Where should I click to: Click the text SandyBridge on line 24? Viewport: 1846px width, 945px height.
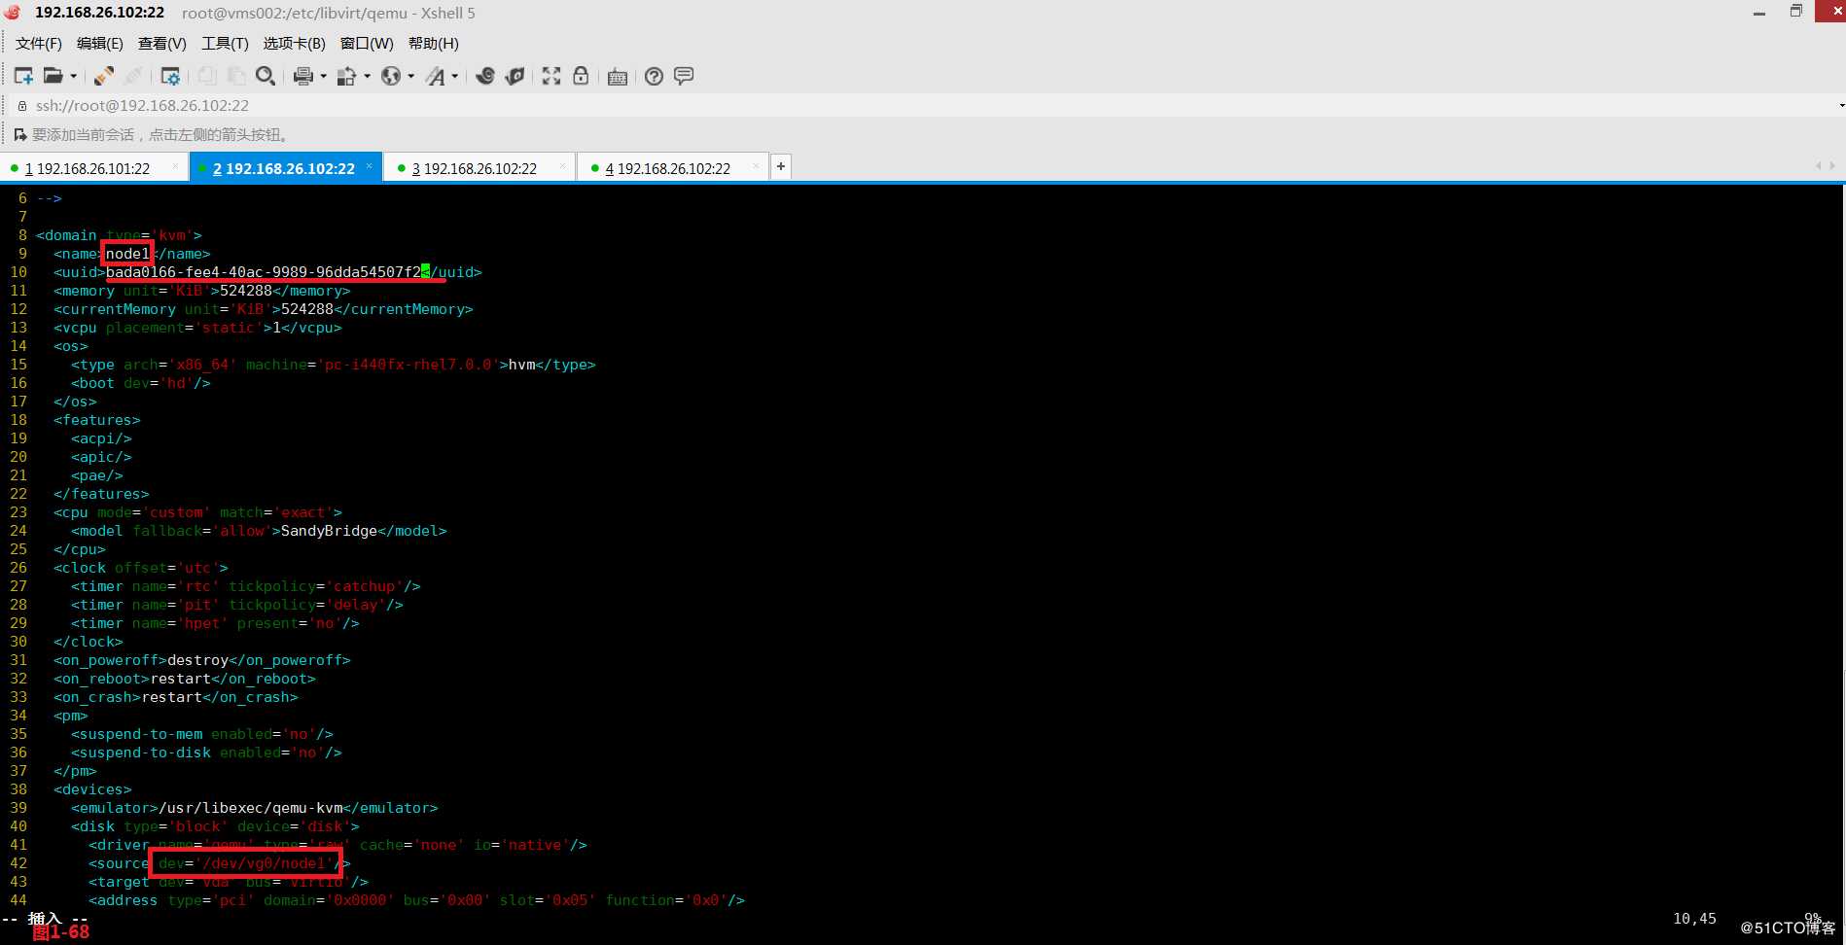pos(329,531)
